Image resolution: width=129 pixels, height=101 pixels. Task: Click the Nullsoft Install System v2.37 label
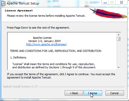click(21, 87)
